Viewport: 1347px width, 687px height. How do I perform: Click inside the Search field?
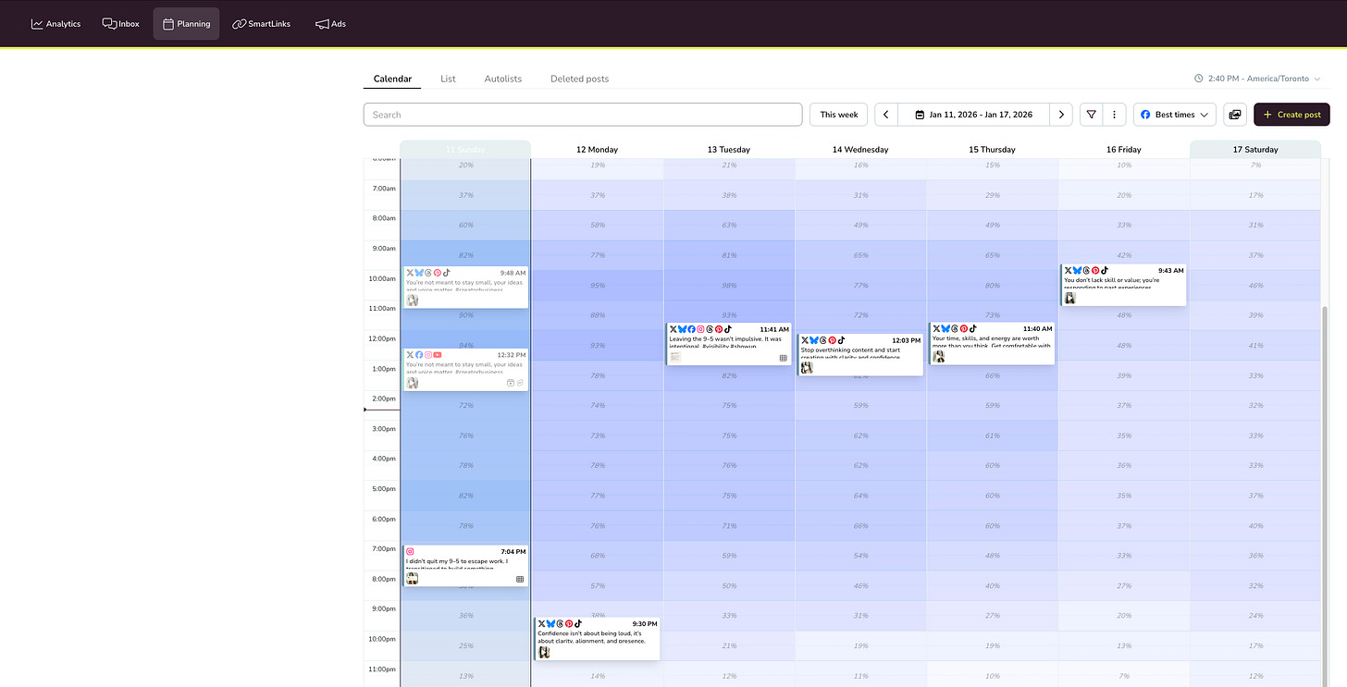583,114
